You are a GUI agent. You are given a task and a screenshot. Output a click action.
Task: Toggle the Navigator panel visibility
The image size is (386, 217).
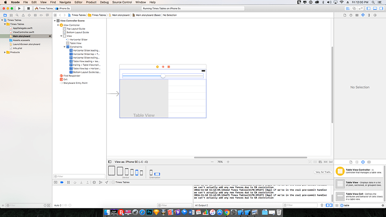[369, 8]
